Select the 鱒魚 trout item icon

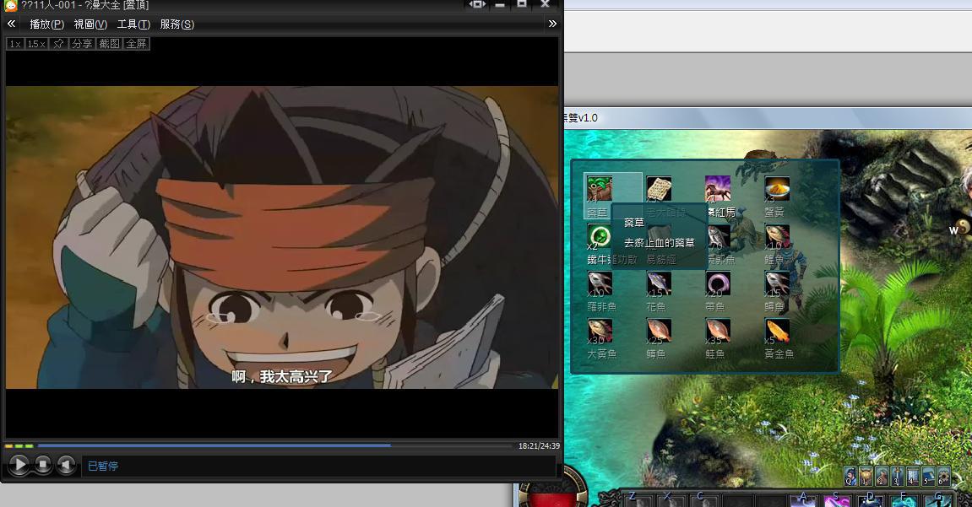[x=659, y=331]
